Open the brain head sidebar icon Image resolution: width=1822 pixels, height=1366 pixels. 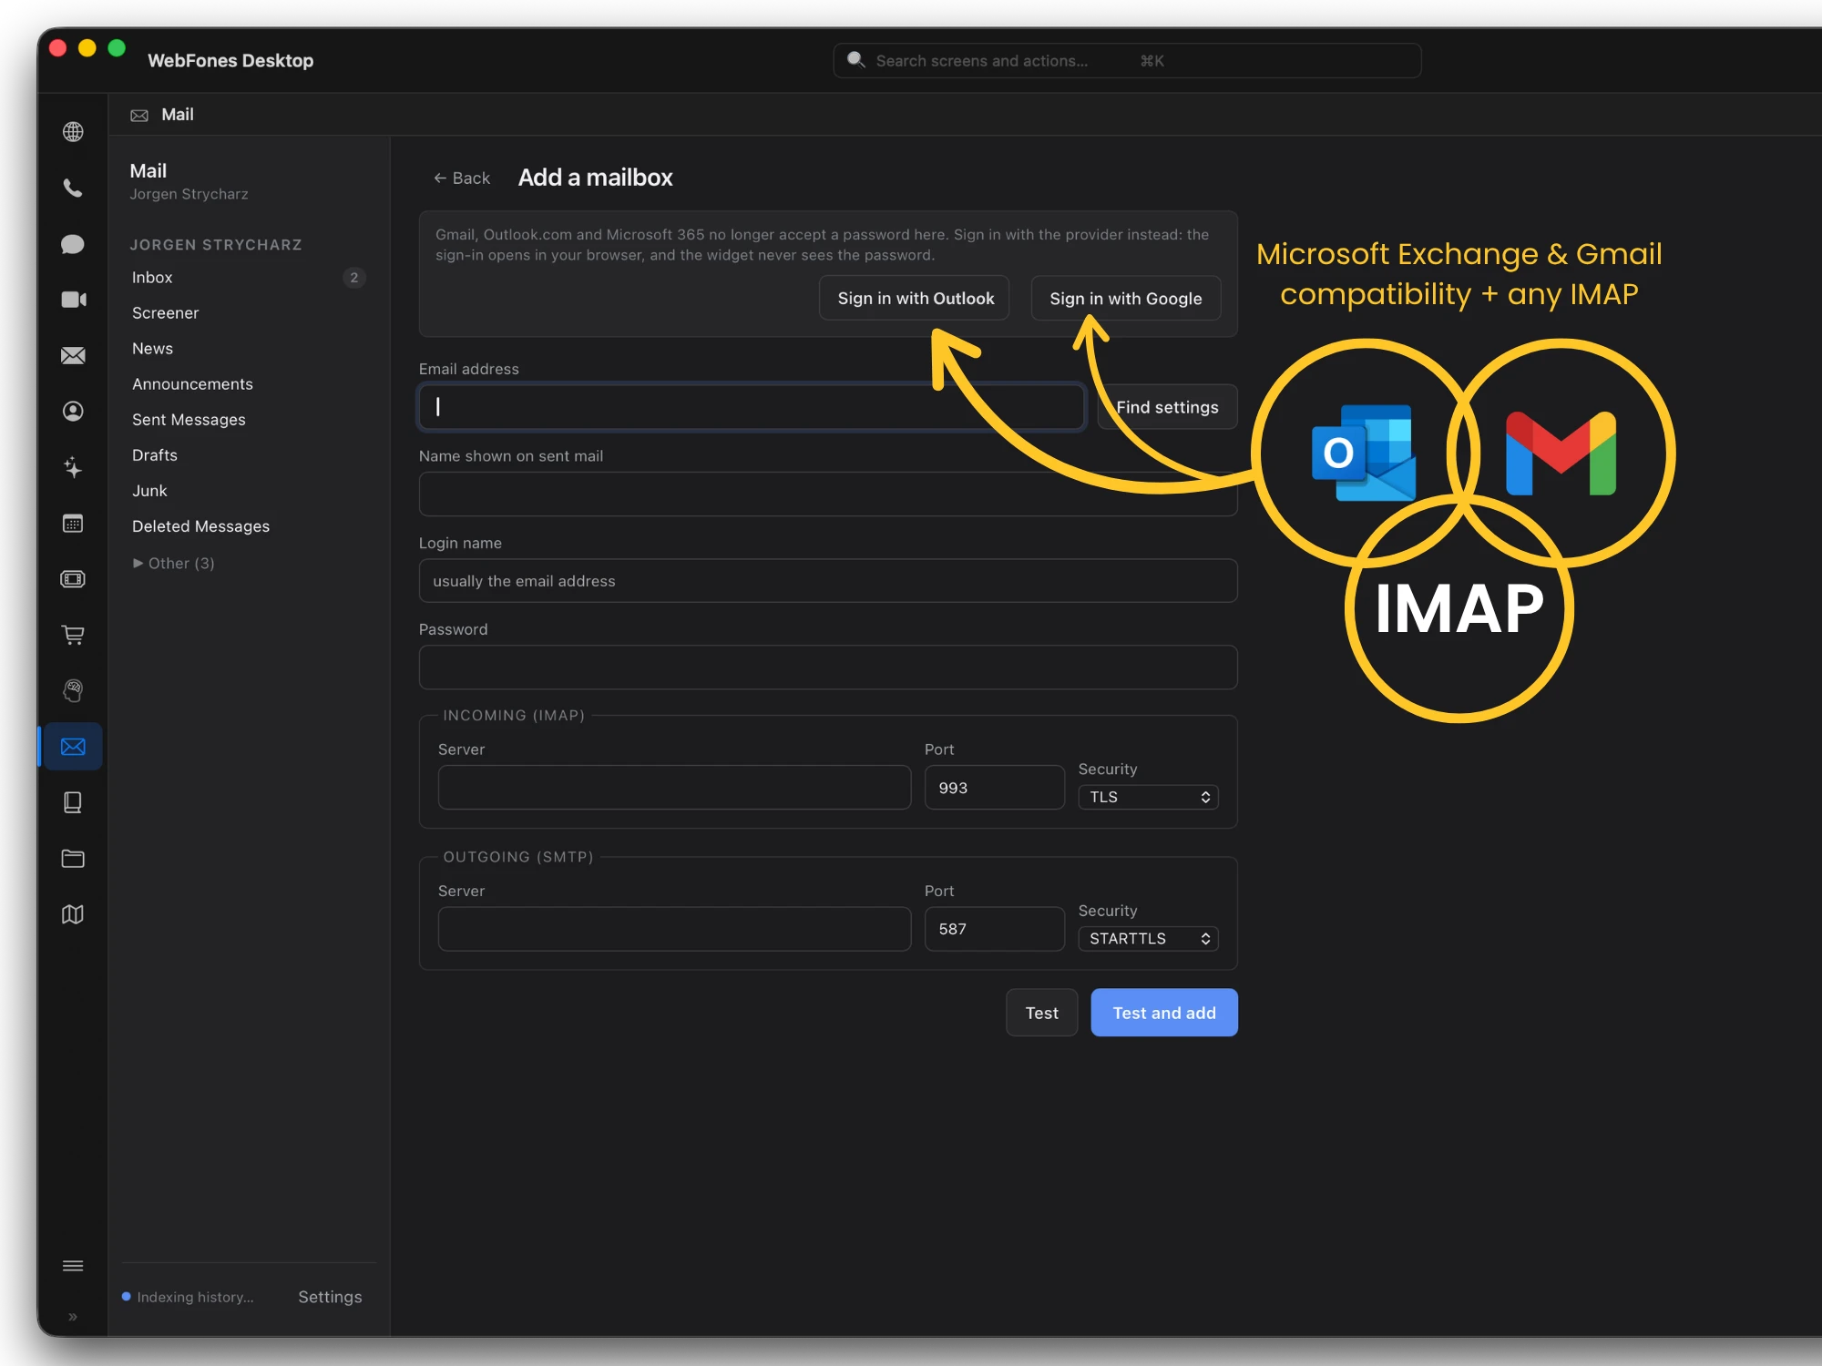click(x=73, y=691)
